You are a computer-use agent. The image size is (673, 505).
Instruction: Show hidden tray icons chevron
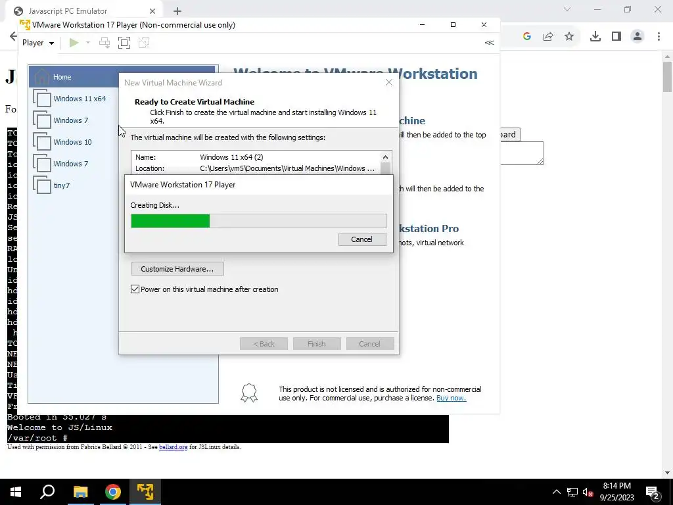(556, 492)
